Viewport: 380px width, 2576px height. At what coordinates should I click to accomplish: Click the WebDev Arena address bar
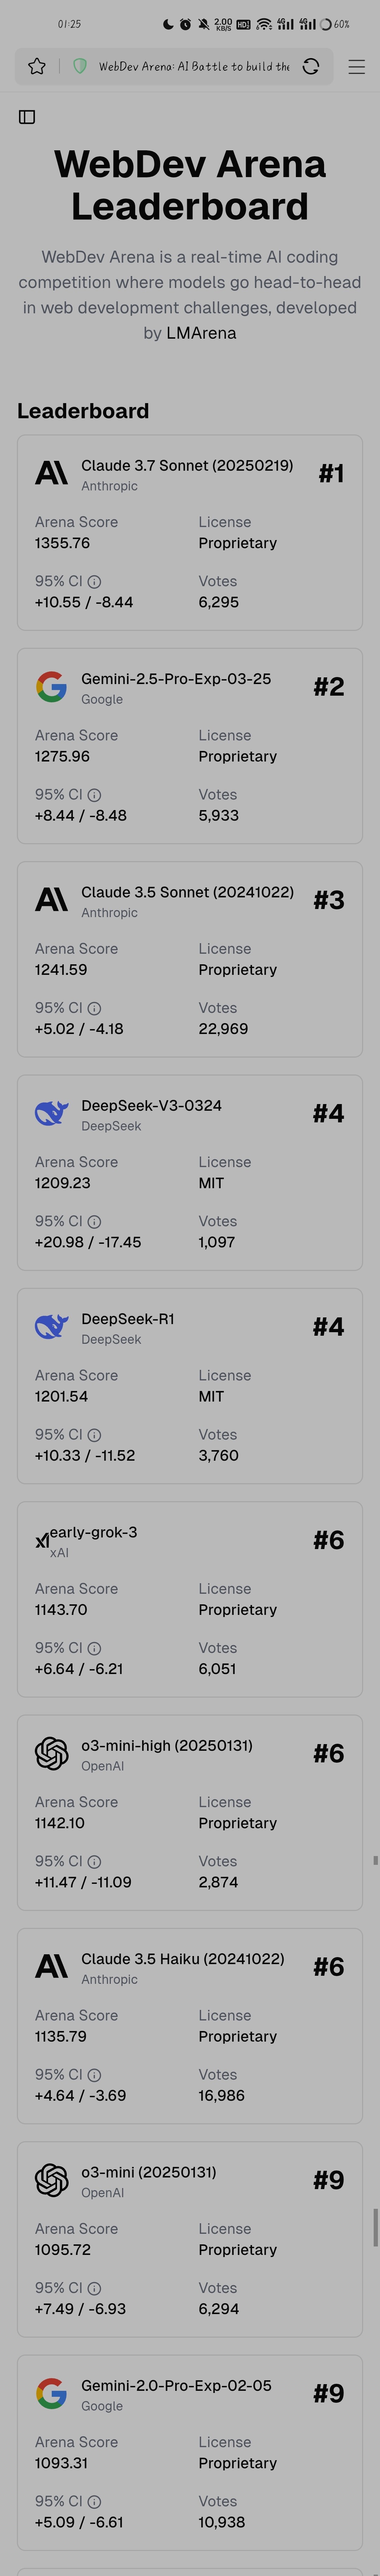click(193, 66)
